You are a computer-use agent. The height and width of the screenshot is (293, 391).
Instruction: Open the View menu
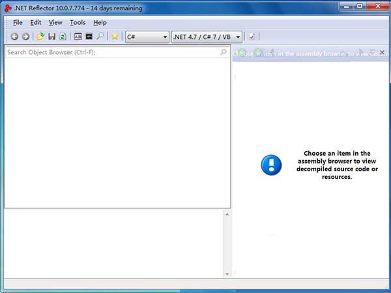(x=55, y=23)
